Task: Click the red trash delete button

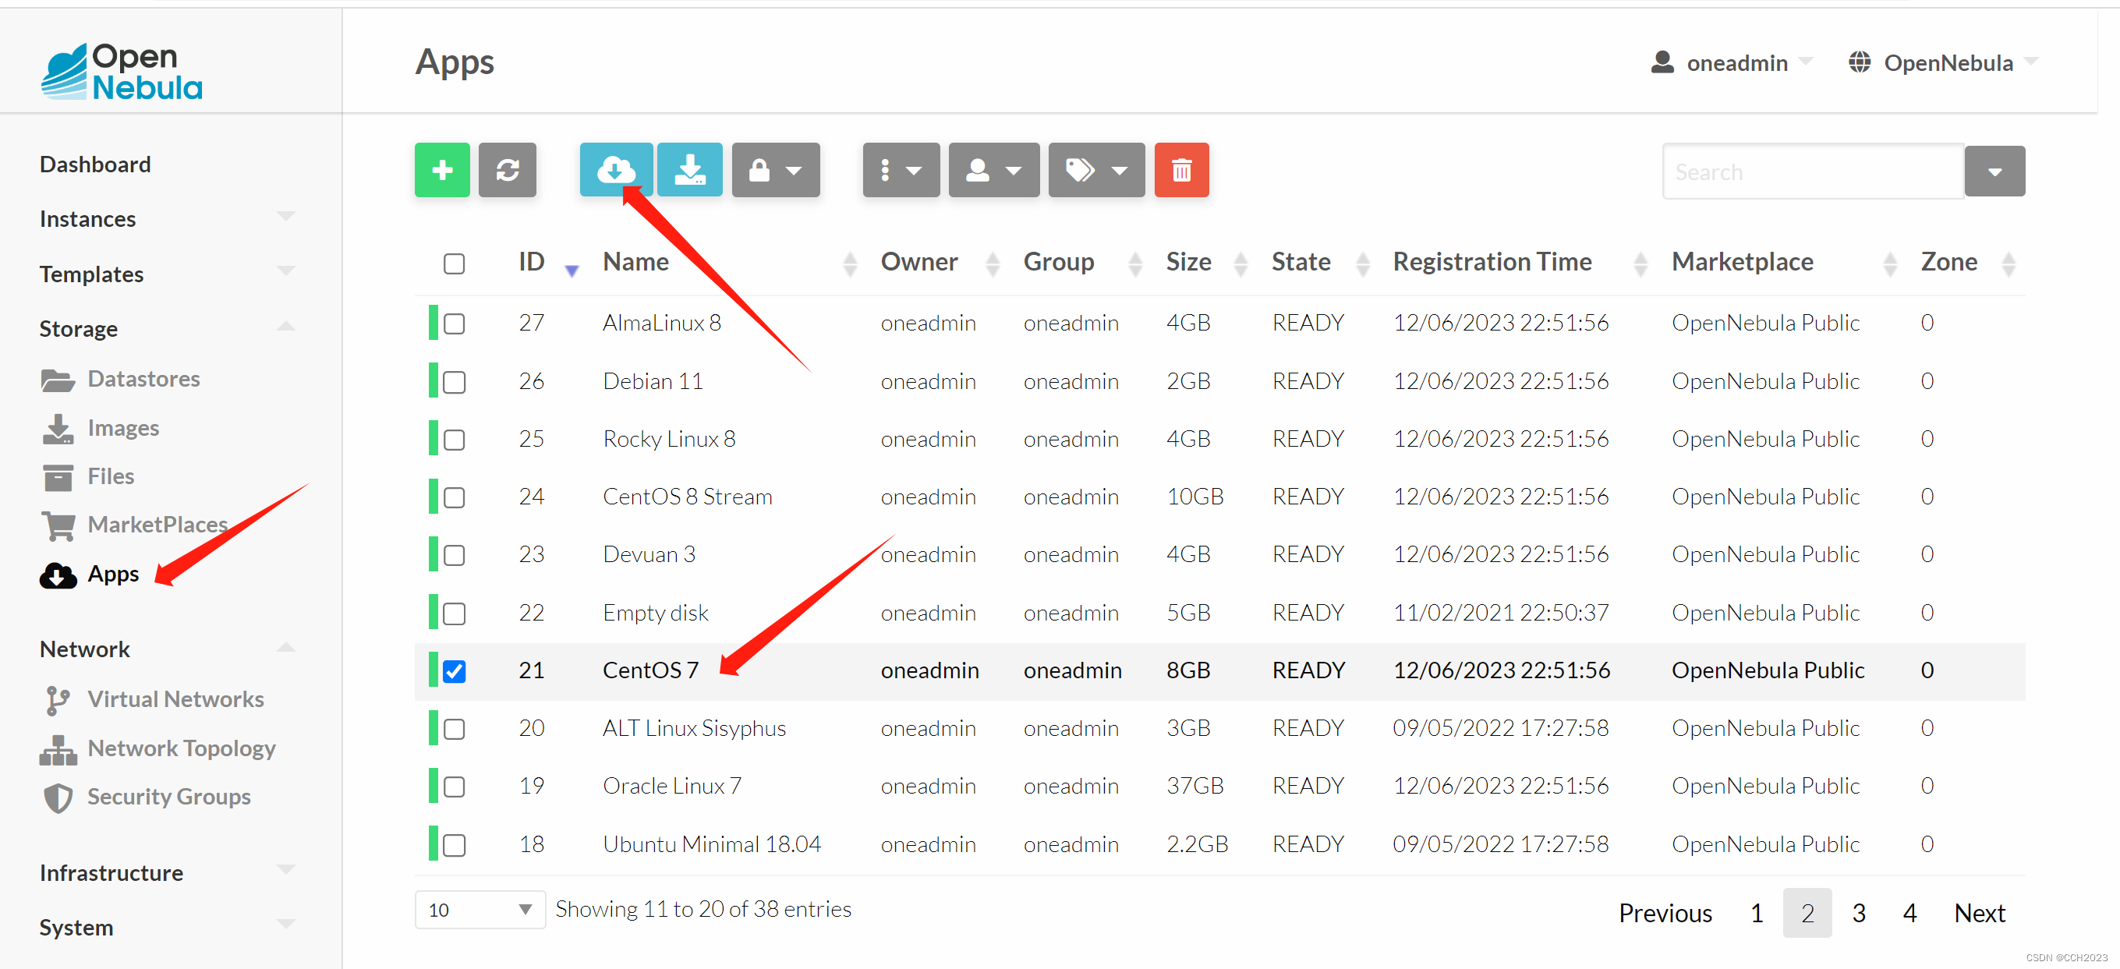Action: pyautogui.click(x=1181, y=170)
